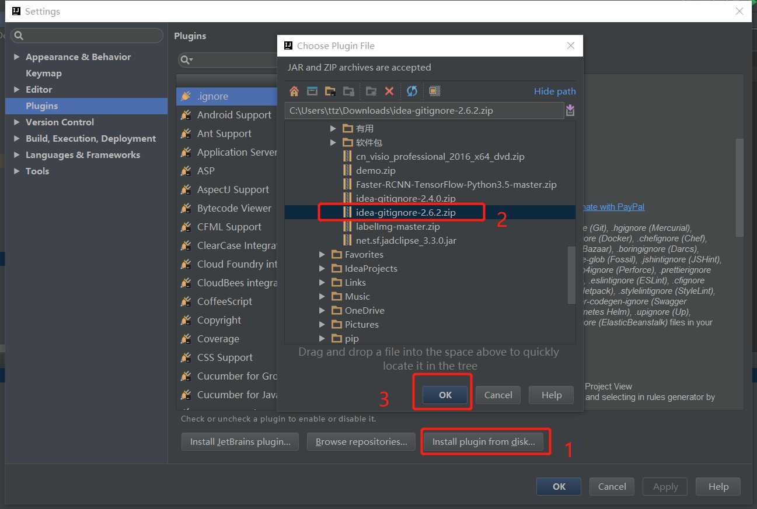Click the plug icon beside Coverage

(186, 339)
